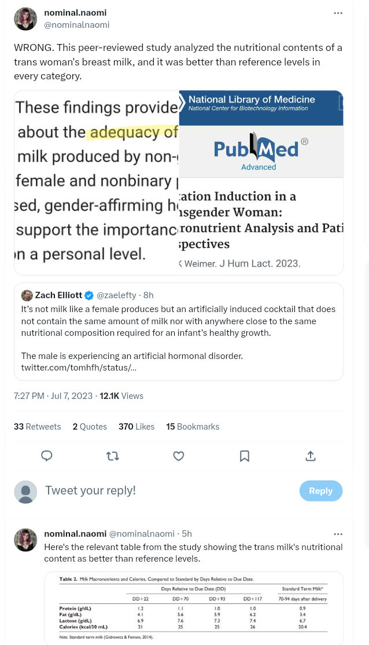Click the reply speech bubble icon
The image size is (369, 645).
point(47,456)
